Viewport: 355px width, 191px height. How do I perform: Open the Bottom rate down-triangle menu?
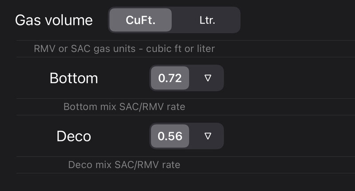(x=207, y=78)
